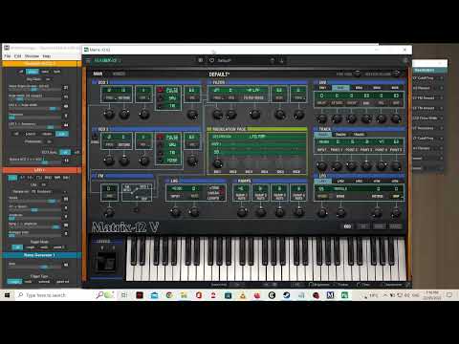Toggle VCO 1 PULSE waveform
The width and height of the screenshot is (459, 344).
[168, 91]
